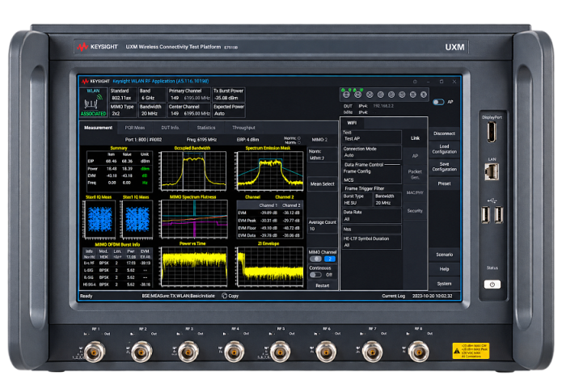
Task: Open the Nss field
Action: point(371,230)
